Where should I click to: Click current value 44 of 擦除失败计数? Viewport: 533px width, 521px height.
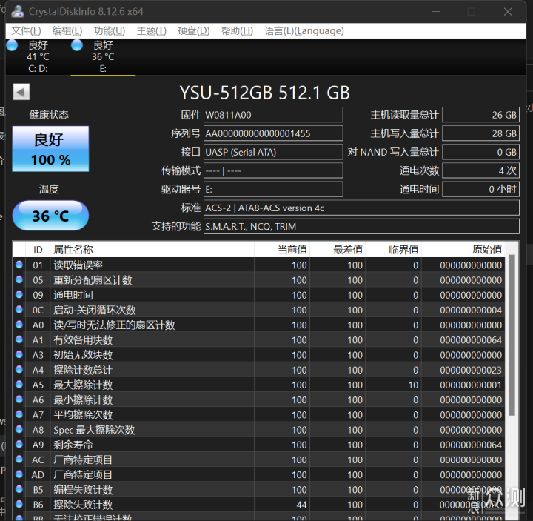[x=301, y=505]
